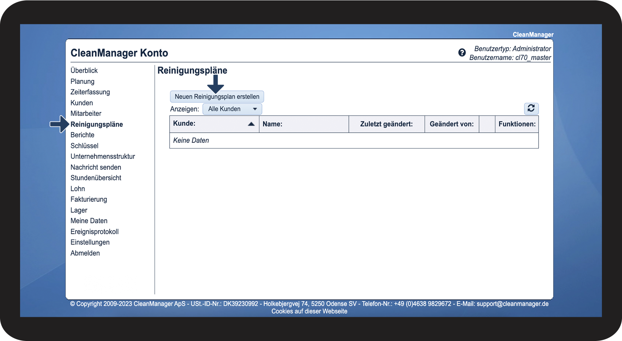Click the Reinigungspläne page heading
The height and width of the screenshot is (341, 622).
click(192, 71)
